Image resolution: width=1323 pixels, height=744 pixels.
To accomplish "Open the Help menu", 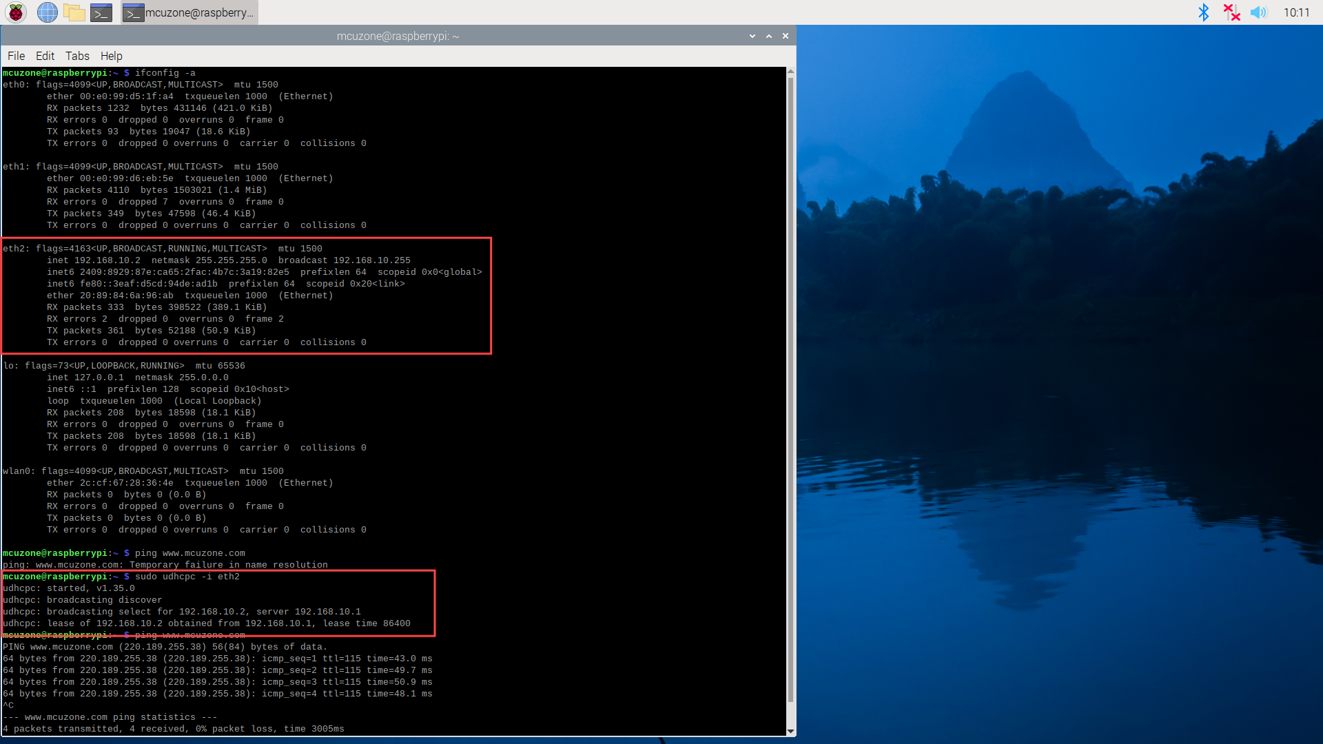I will [x=111, y=56].
